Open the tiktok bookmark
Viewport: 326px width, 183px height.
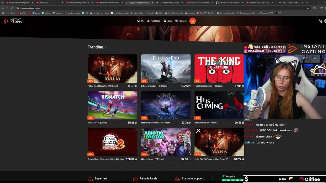point(105,13)
